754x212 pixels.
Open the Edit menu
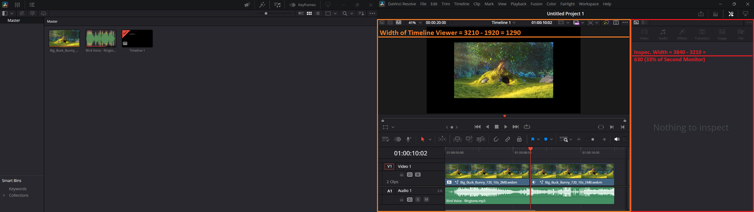[x=434, y=4]
